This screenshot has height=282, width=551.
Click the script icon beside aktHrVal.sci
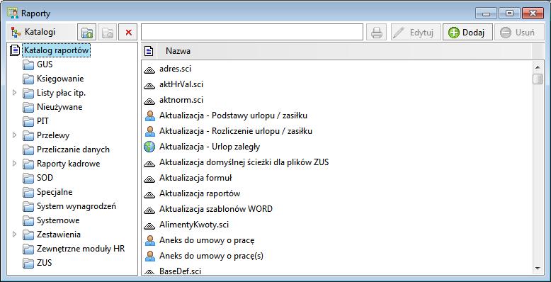tap(149, 85)
